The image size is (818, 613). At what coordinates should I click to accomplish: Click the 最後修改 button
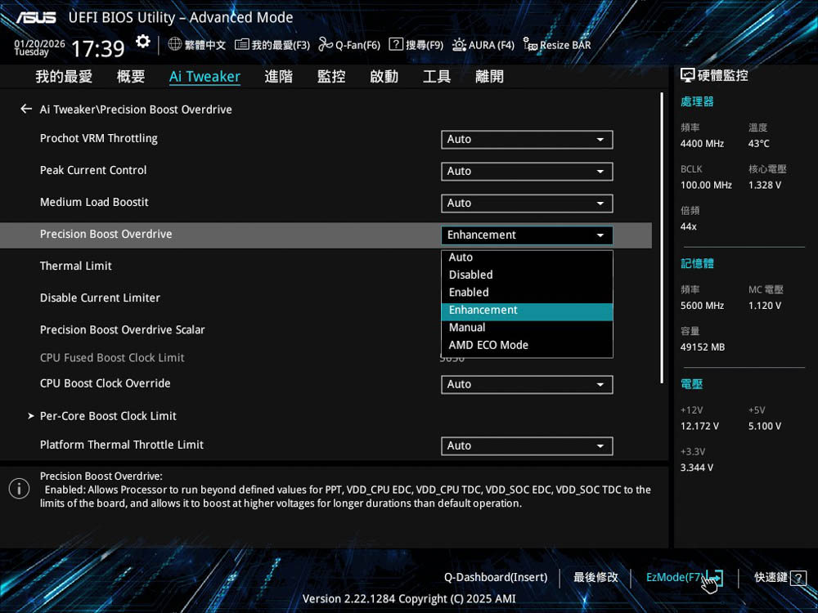[x=596, y=578]
